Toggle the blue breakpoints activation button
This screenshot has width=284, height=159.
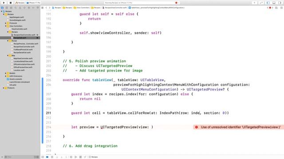point(47,157)
